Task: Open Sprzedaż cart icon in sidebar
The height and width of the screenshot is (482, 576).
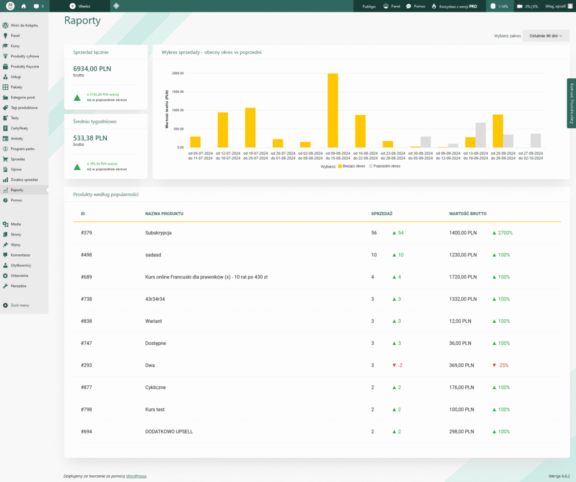Action: (x=5, y=159)
